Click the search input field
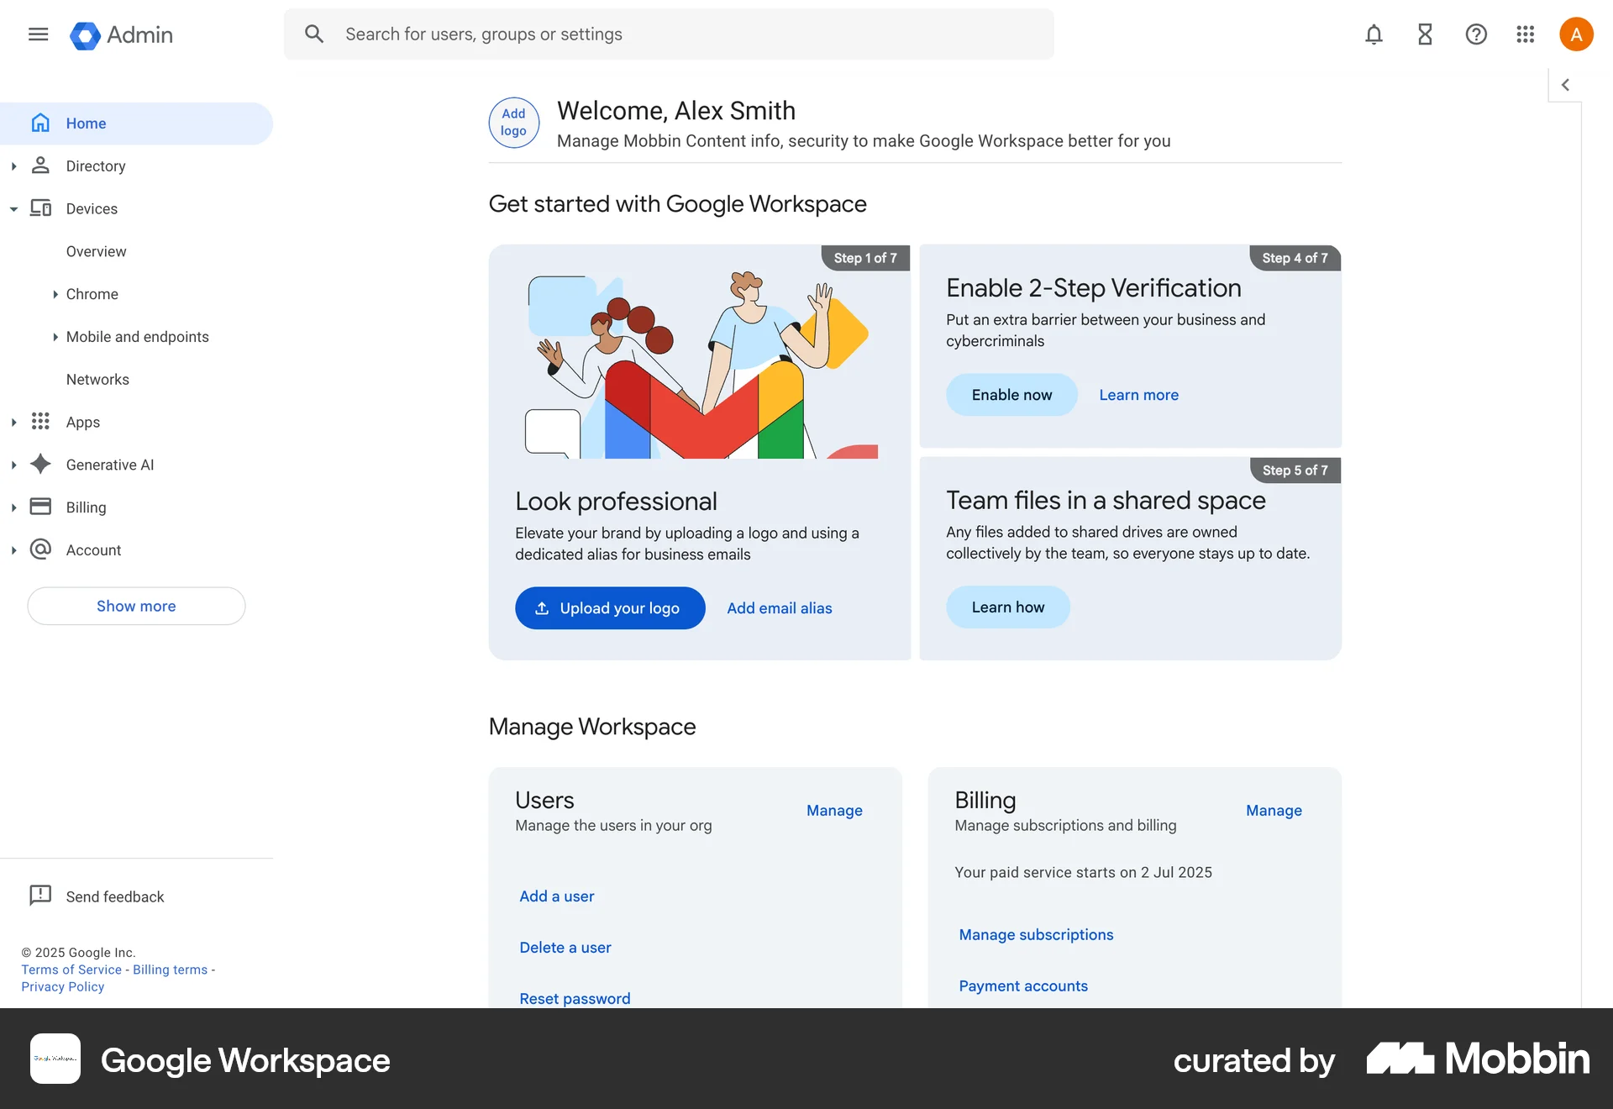 (x=588, y=34)
